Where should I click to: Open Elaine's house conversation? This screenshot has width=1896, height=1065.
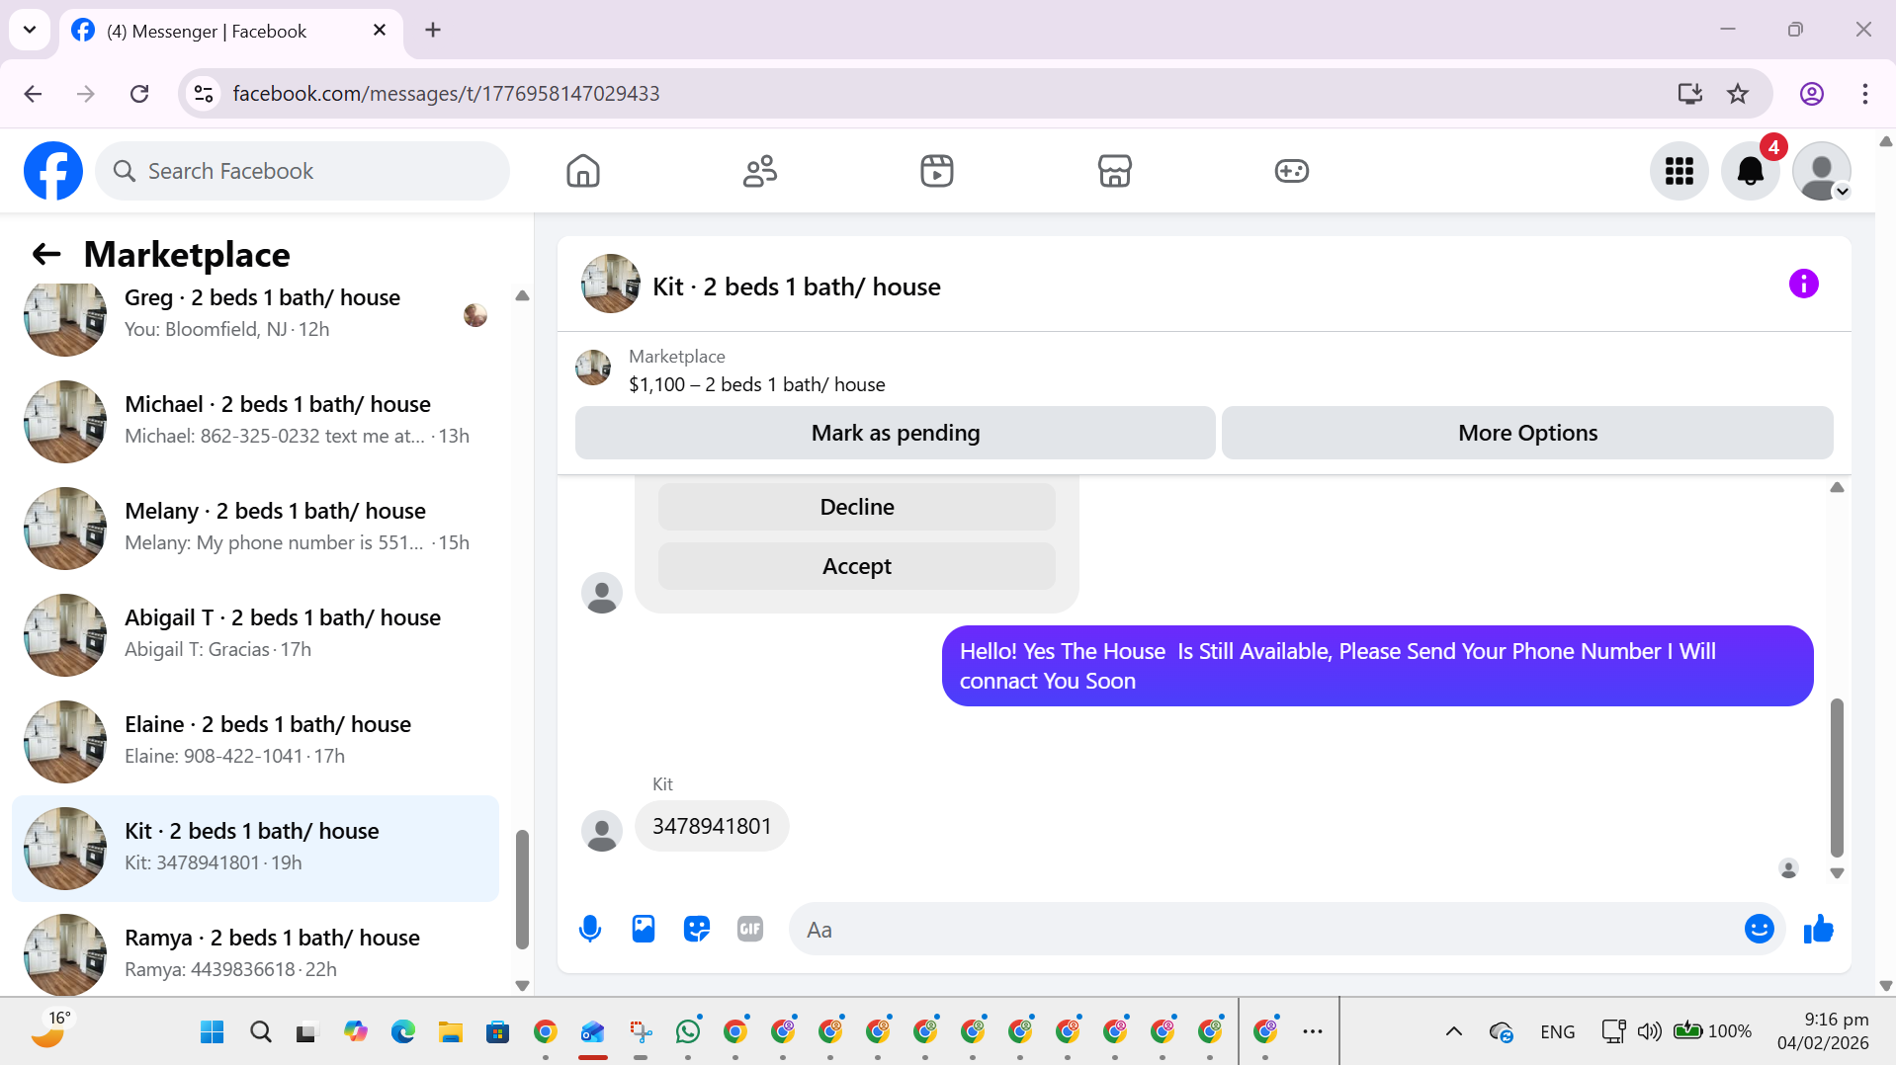click(255, 742)
